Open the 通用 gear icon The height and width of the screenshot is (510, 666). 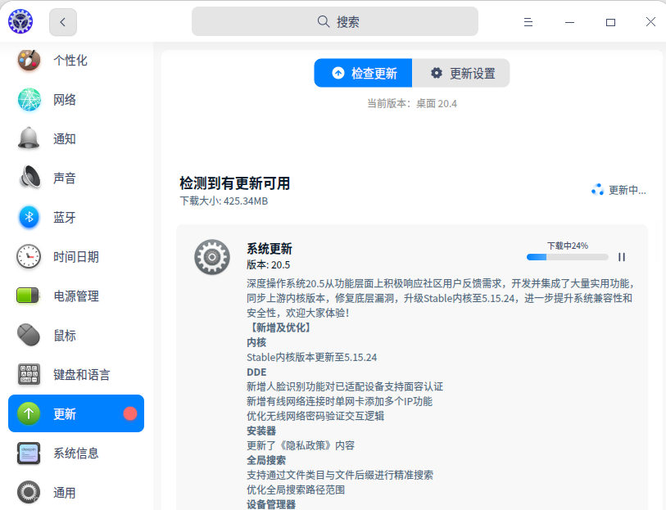(29, 492)
